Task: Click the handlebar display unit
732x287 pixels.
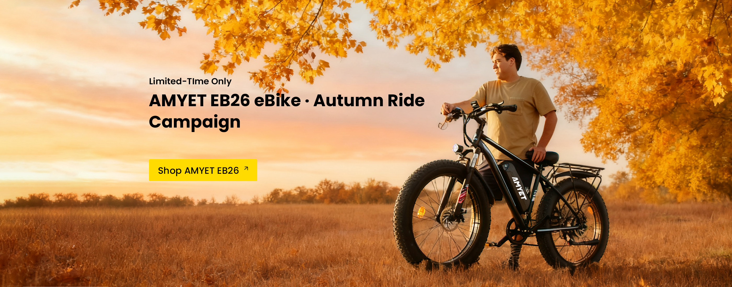Action: (475, 104)
